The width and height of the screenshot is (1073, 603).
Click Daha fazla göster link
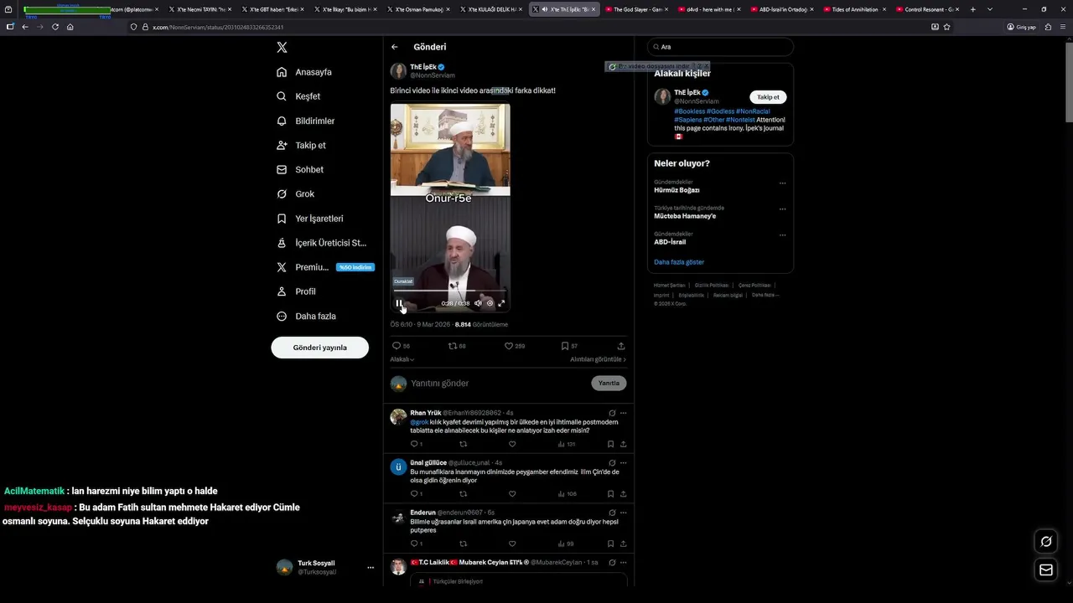click(679, 262)
